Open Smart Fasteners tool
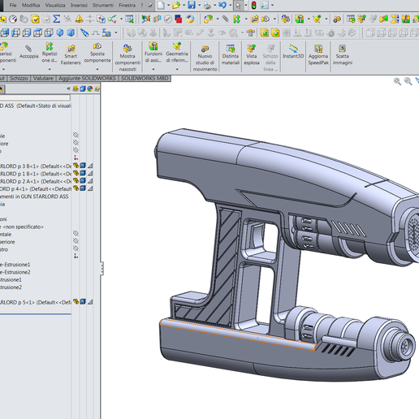The image size is (419, 419). pos(71,55)
